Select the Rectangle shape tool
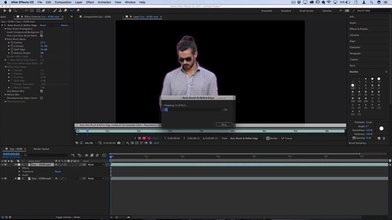Viewport: 392px width, 220px height. 38,10
